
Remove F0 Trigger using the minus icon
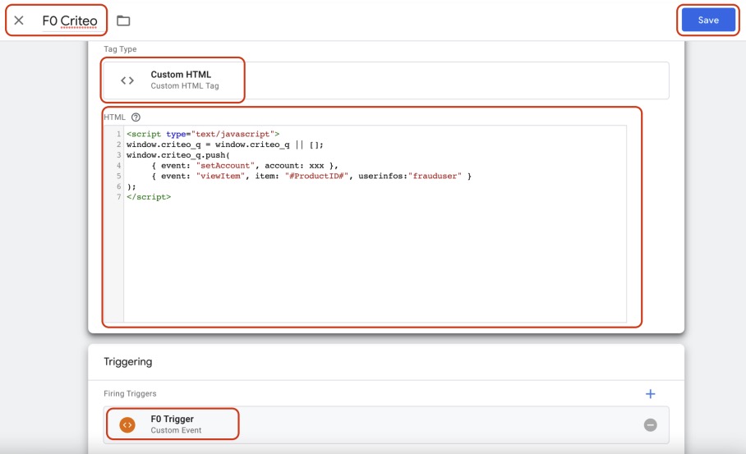coord(650,425)
